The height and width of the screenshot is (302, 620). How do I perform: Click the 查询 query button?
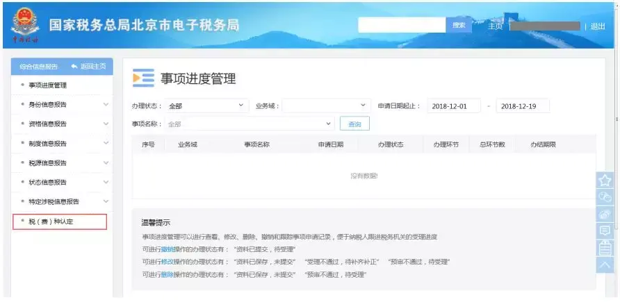tap(354, 124)
